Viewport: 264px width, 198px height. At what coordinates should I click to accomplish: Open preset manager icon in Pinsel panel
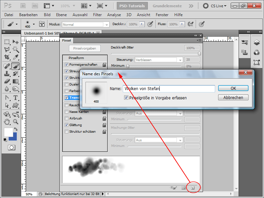coord(183,188)
